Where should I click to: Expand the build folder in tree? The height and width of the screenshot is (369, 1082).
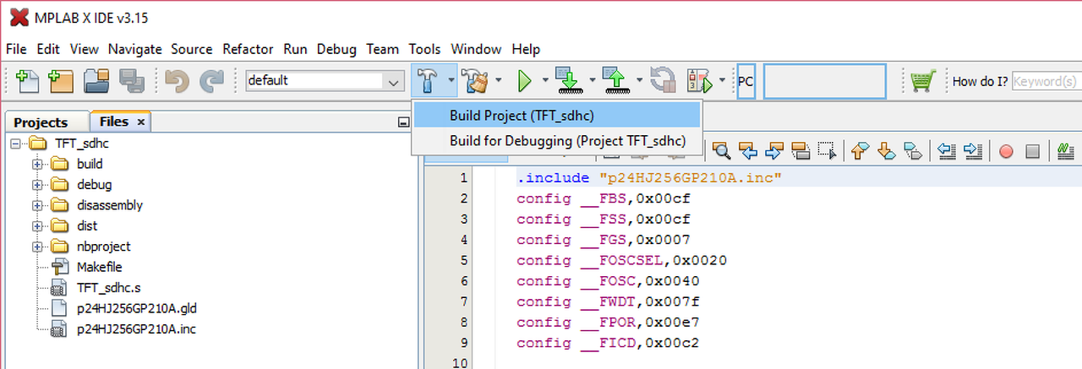tap(37, 164)
